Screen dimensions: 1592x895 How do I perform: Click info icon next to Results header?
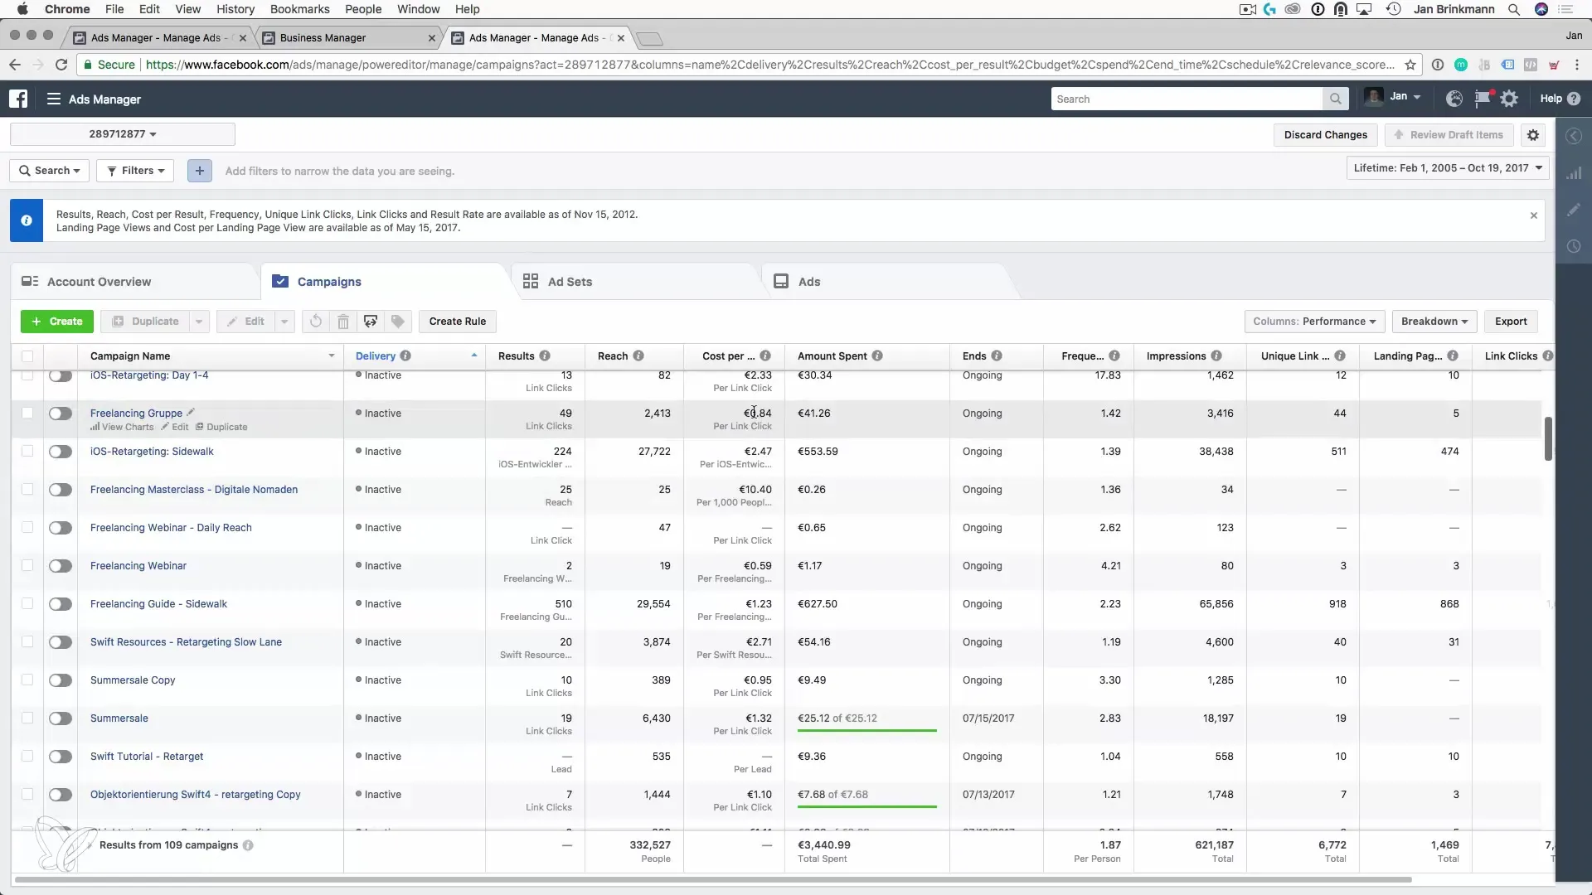[x=545, y=356]
